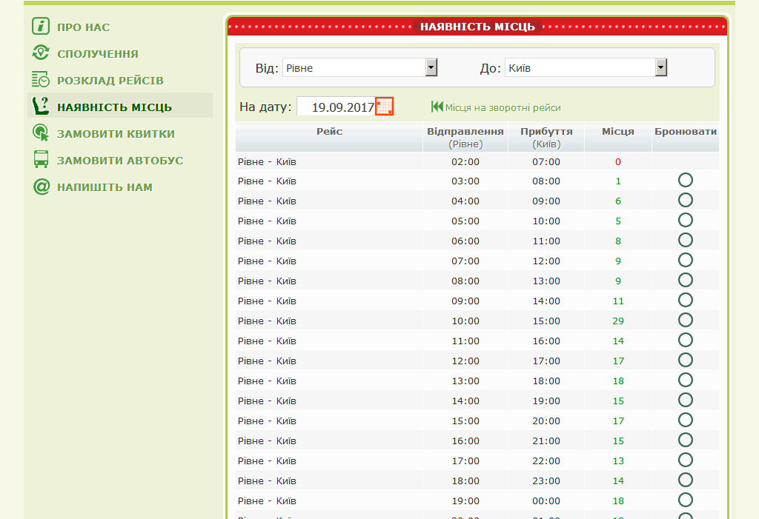Viewport: 759px width, 519px height.
Task: Click the 13 seats value for 17:00
Action: coord(618,461)
